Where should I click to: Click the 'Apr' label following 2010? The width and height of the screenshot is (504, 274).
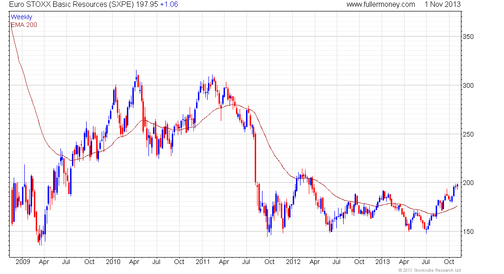[134, 262]
